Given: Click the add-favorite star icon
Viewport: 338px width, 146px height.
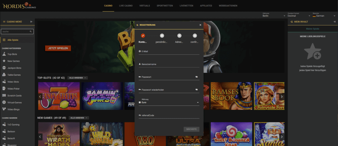Looking at the screenshot, I should tap(312, 52).
